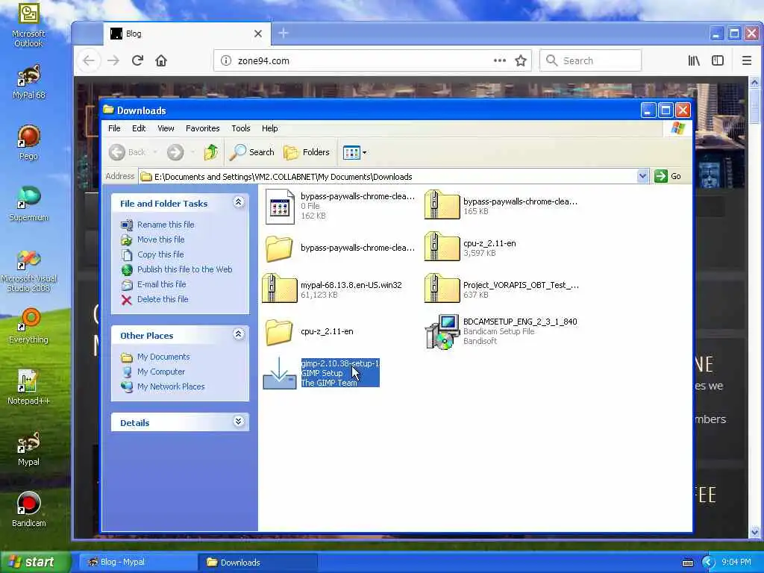Open Forward button history dropdown arrow
Viewport: 764px width, 573px height.
192,152
